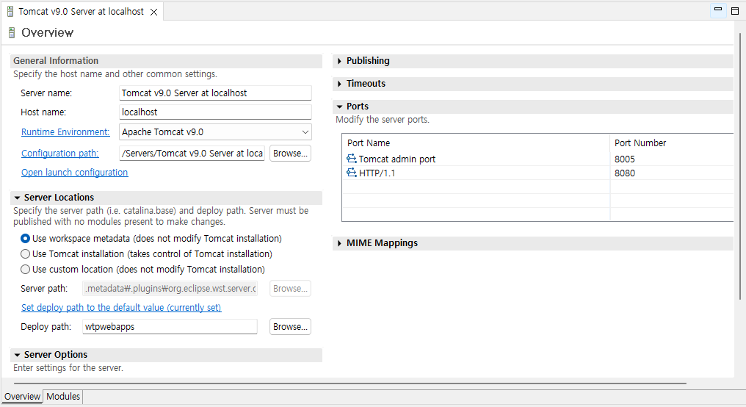Click Browse next to Deploy path
Viewport: 746px width, 407px height.
click(290, 326)
